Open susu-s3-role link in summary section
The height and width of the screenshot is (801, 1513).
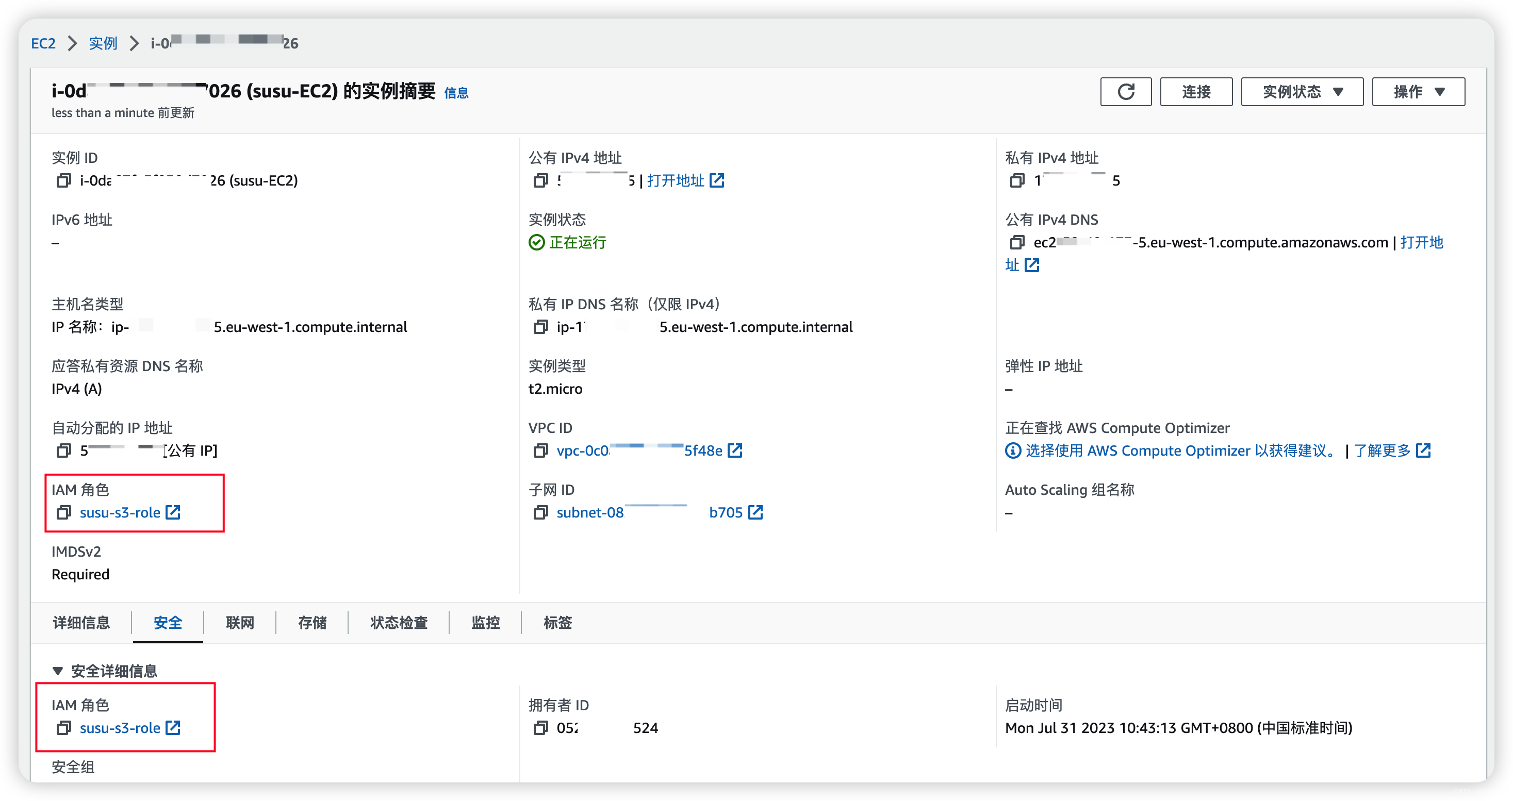click(x=120, y=513)
